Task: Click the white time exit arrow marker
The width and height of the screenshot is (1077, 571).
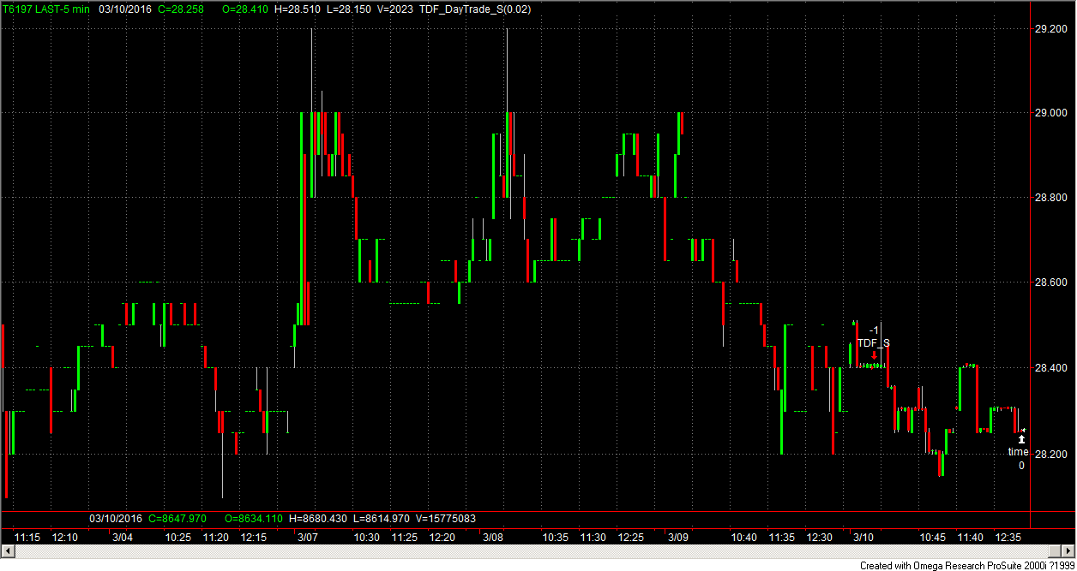Action: [1020, 439]
